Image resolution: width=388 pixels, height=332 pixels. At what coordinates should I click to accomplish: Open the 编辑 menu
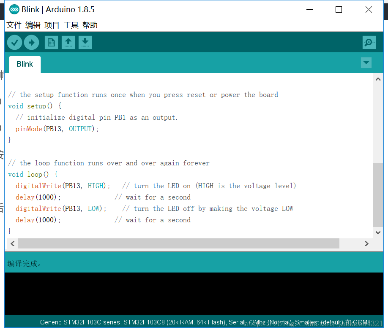coord(33,25)
